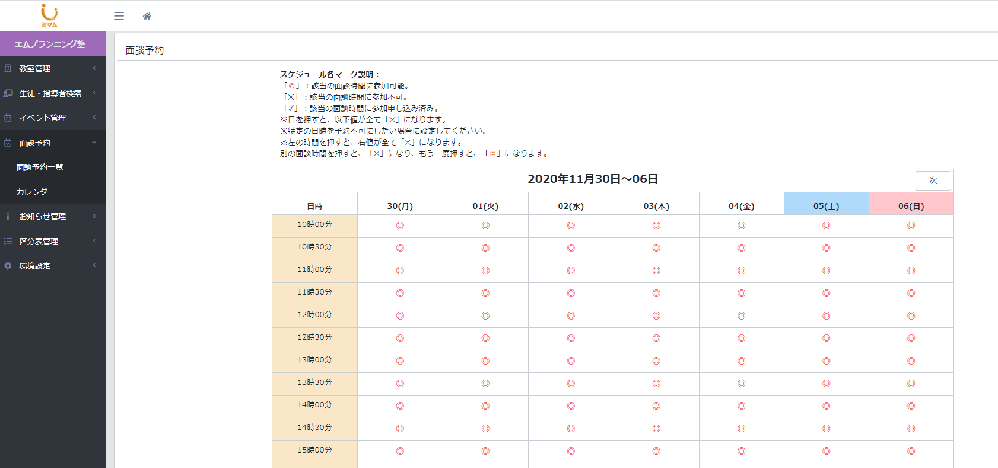Click the home icon in top bar
The width and height of the screenshot is (998, 468).
point(147,16)
